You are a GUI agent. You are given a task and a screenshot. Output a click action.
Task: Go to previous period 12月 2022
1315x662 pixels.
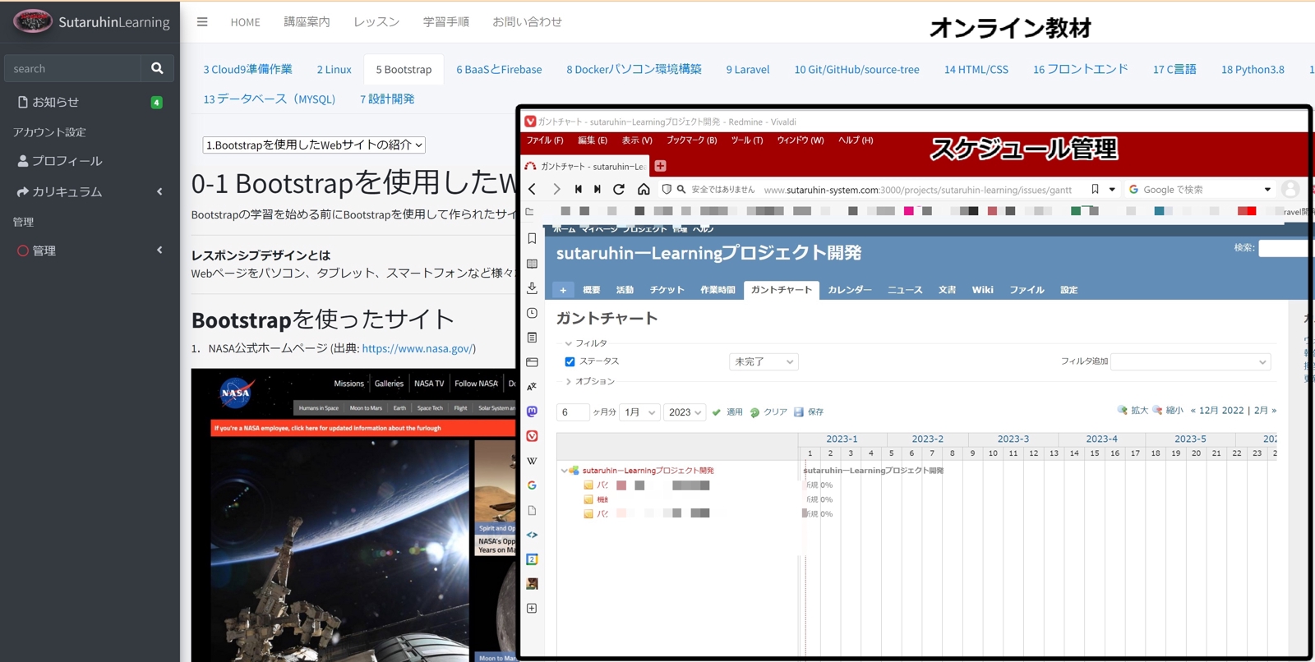click(1217, 410)
